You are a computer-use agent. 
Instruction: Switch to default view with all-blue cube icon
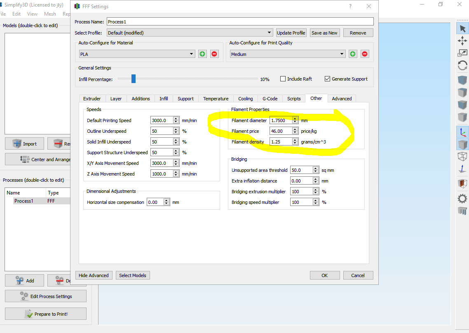pyautogui.click(x=462, y=80)
